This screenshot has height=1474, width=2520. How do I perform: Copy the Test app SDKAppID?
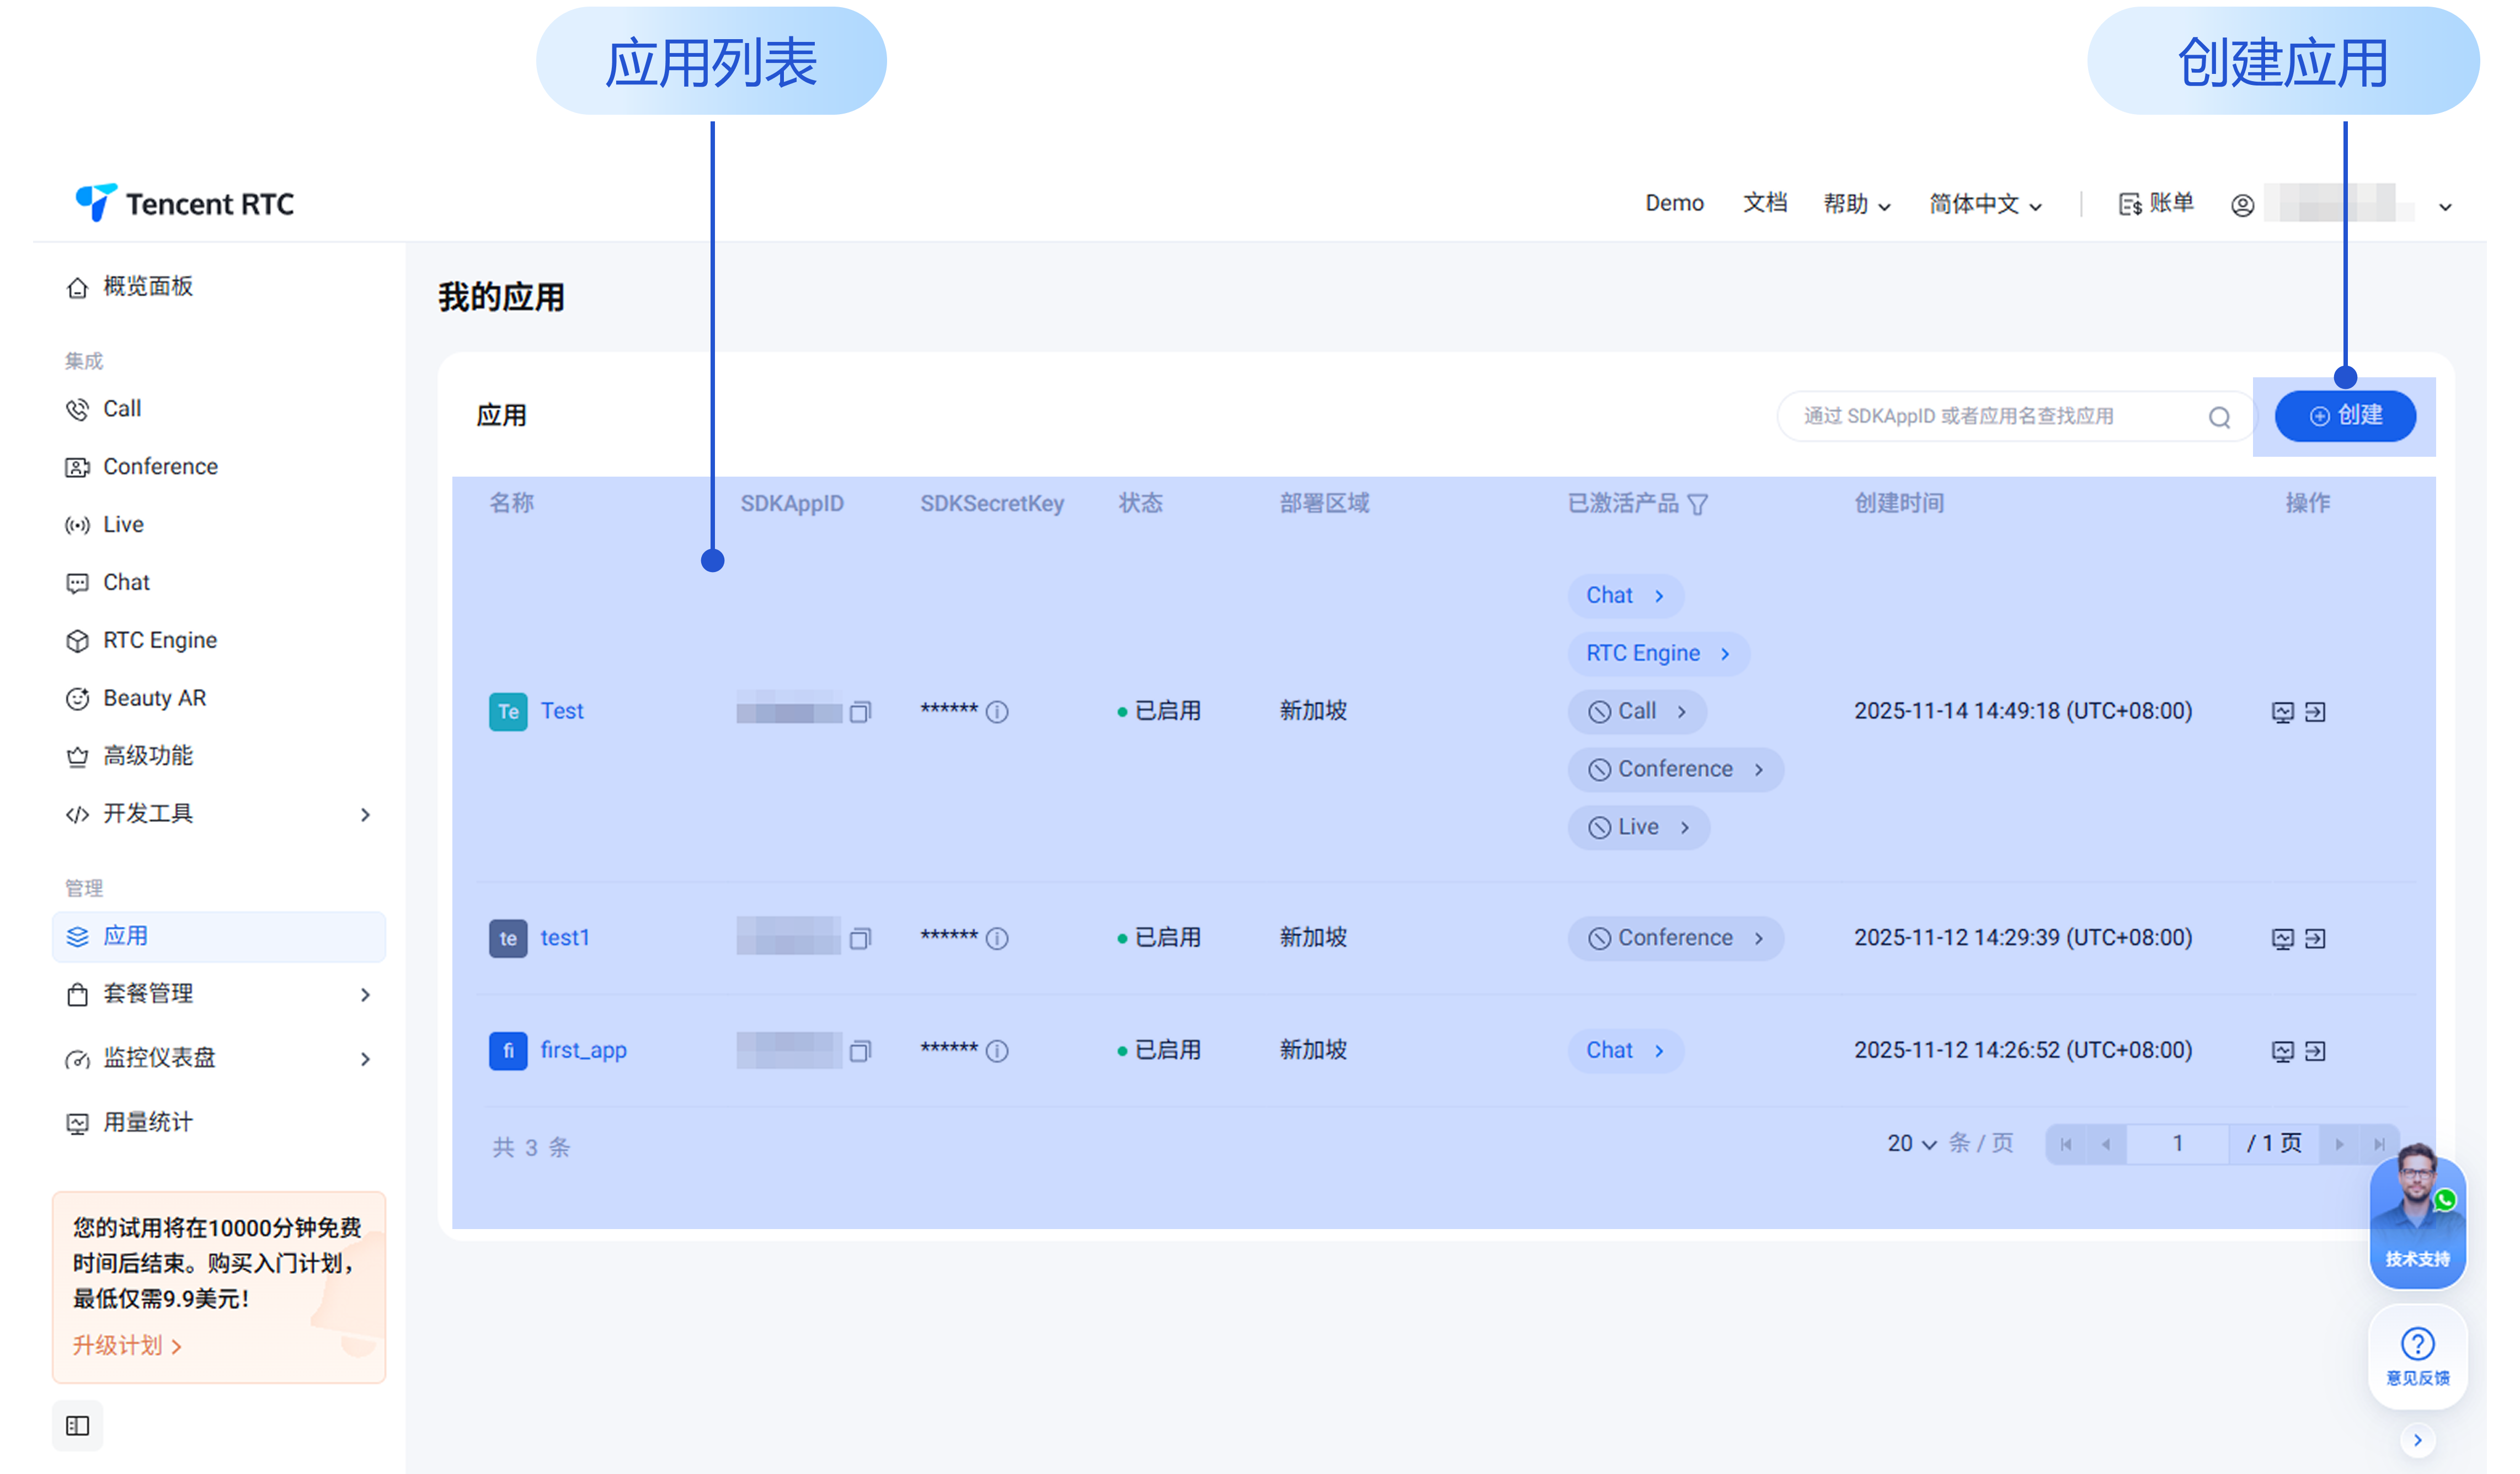click(860, 712)
